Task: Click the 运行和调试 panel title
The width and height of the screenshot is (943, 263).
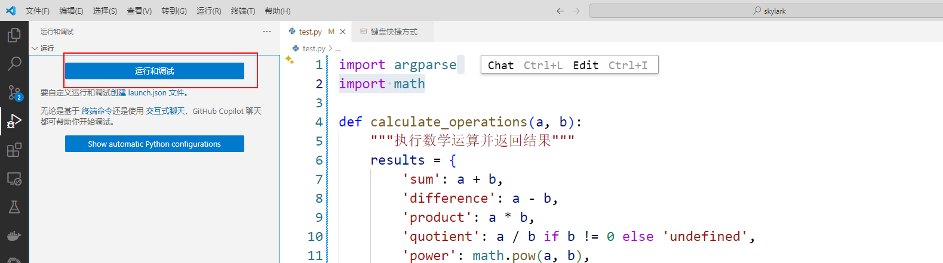Action: point(57,32)
